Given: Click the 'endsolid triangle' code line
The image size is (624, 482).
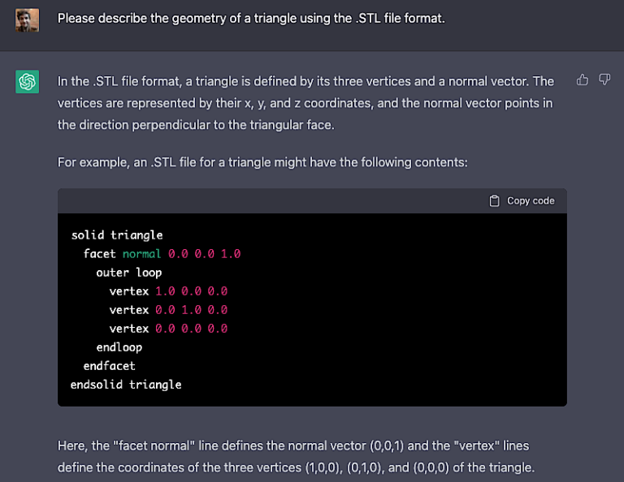Looking at the screenshot, I should [x=126, y=385].
